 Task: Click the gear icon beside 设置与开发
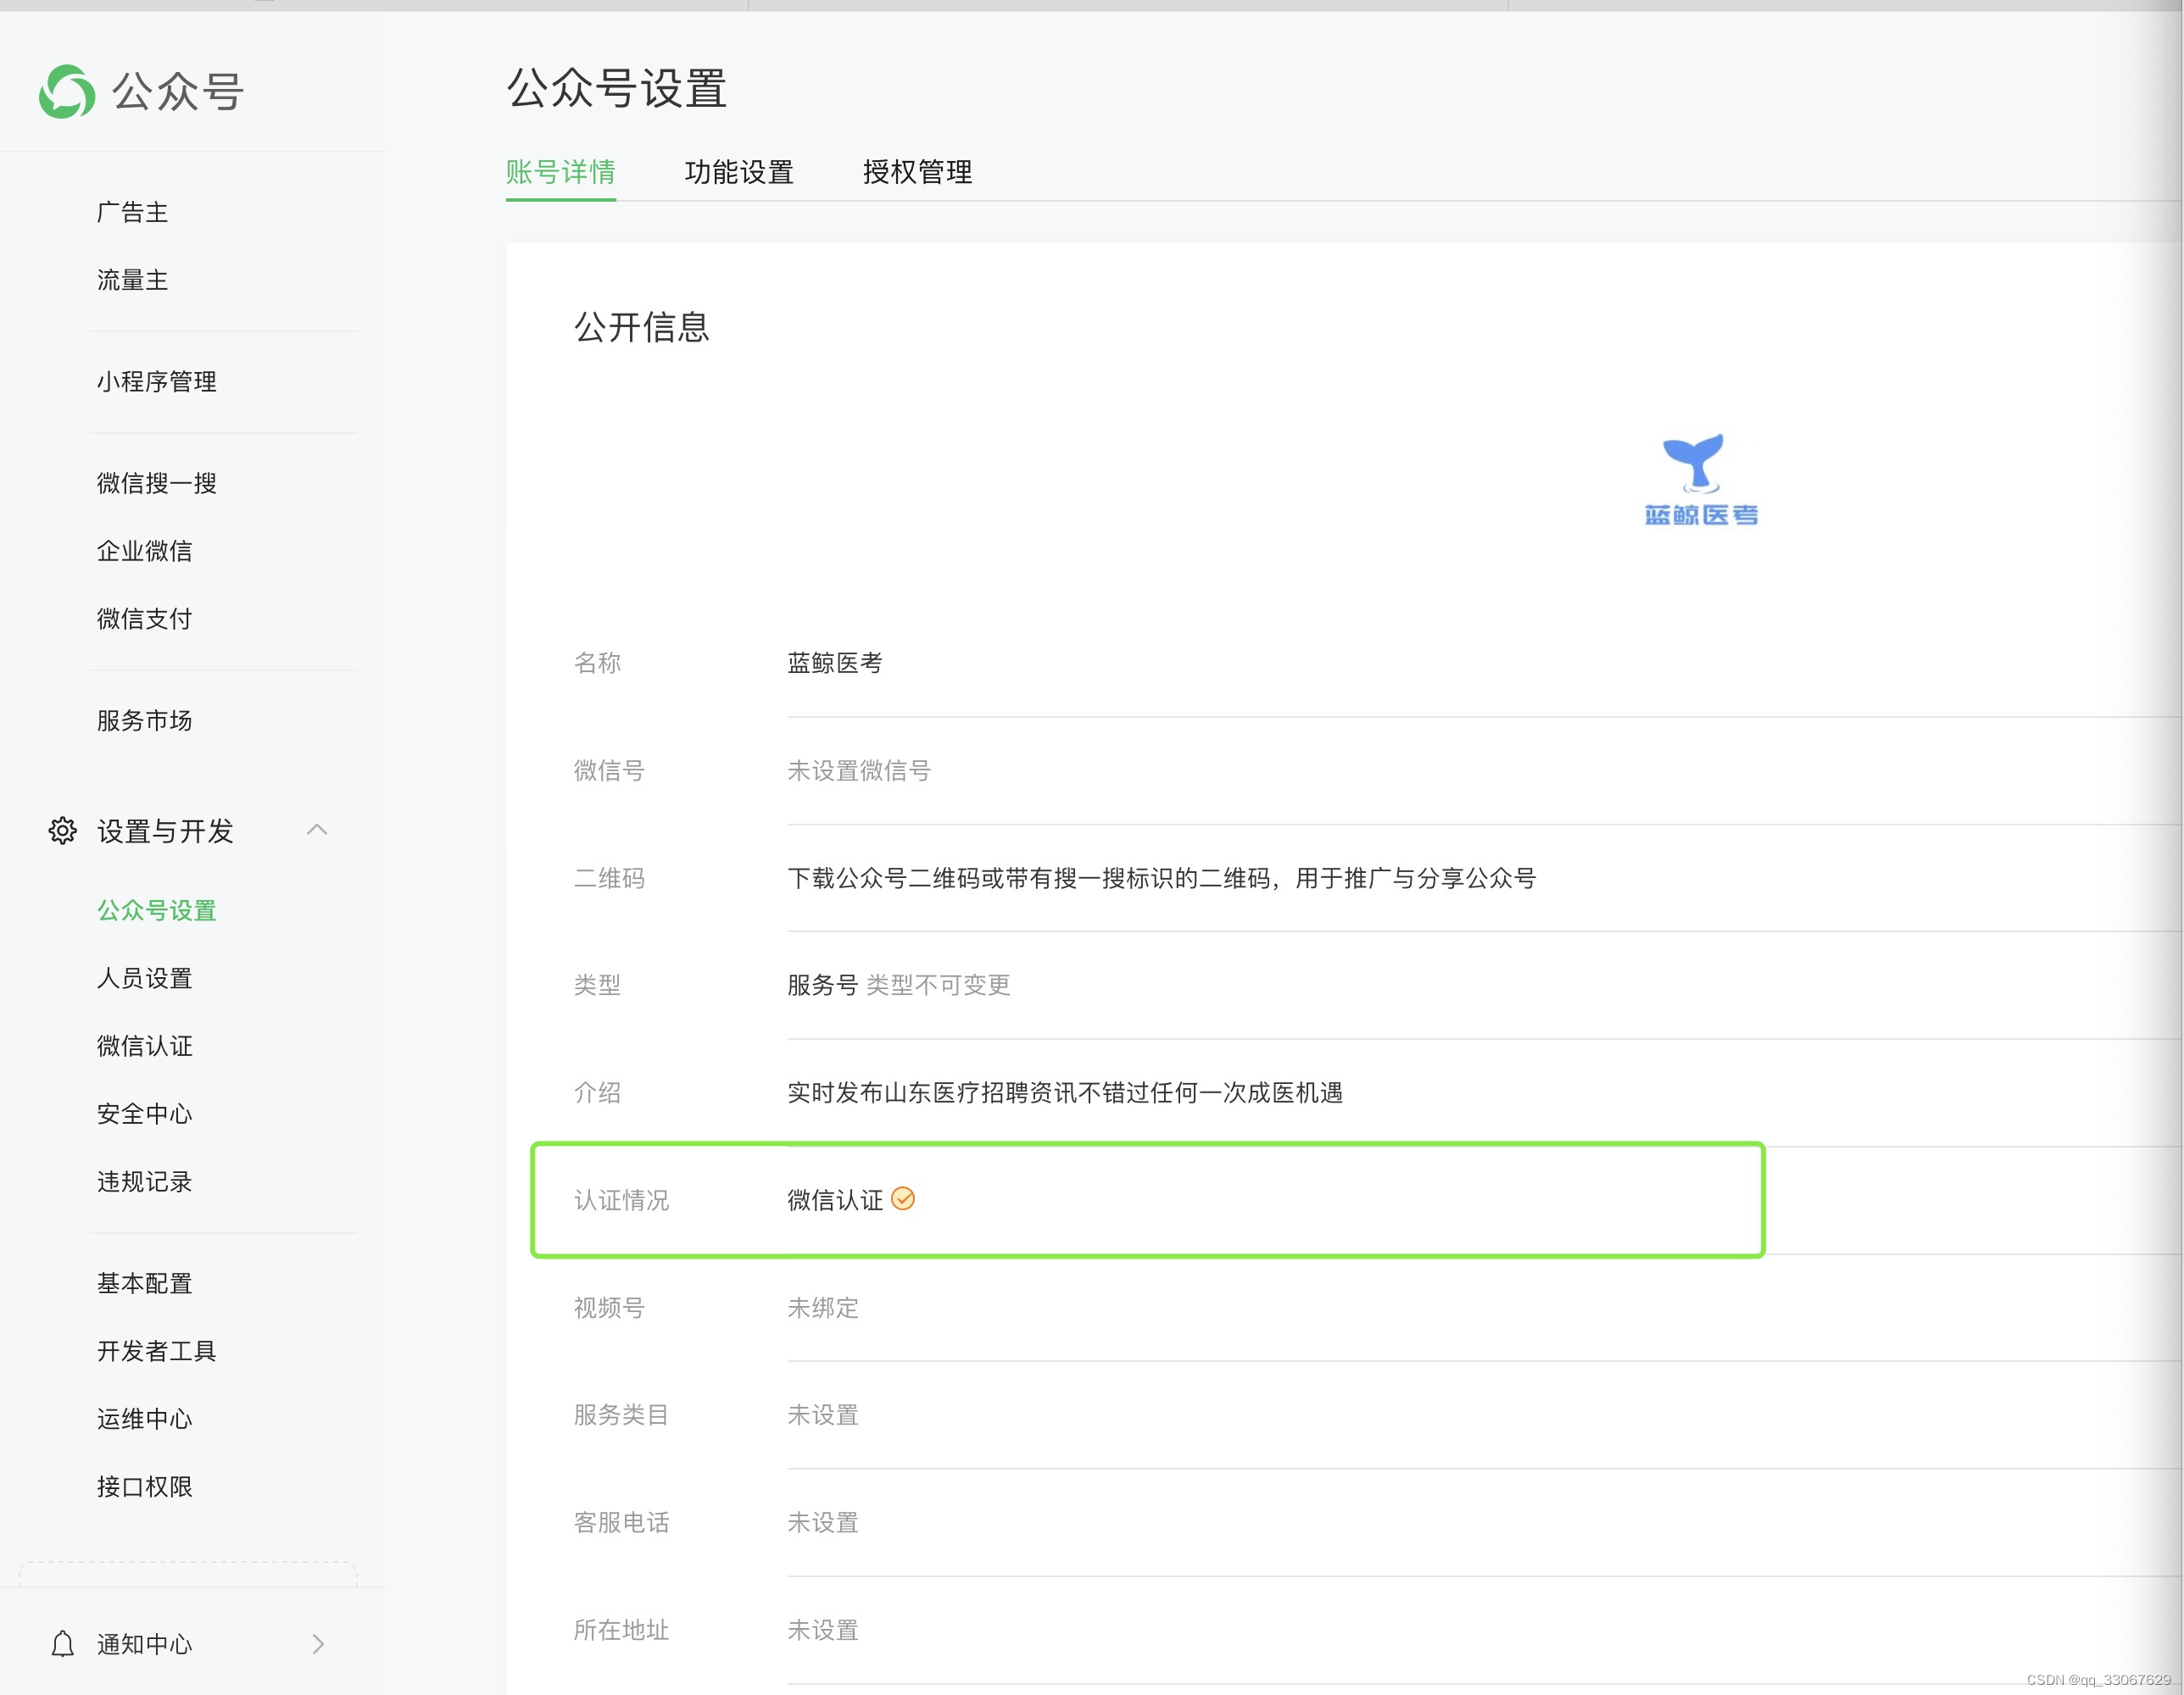coord(62,831)
